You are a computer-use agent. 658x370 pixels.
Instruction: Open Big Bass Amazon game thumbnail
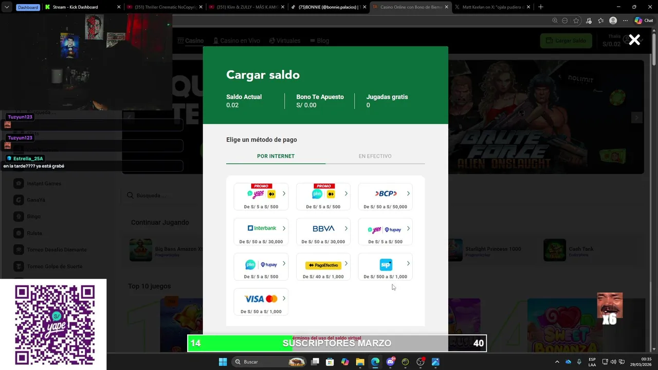click(141, 250)
